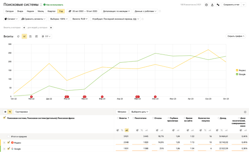The image size is (249, 152).
Task: Click percent icon under Посетители column
Action: point(142,130)
